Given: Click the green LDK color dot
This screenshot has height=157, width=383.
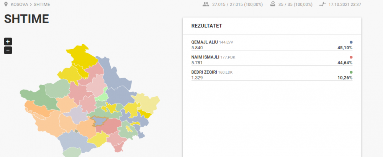Looking at the screenshot, I should 351,72.
